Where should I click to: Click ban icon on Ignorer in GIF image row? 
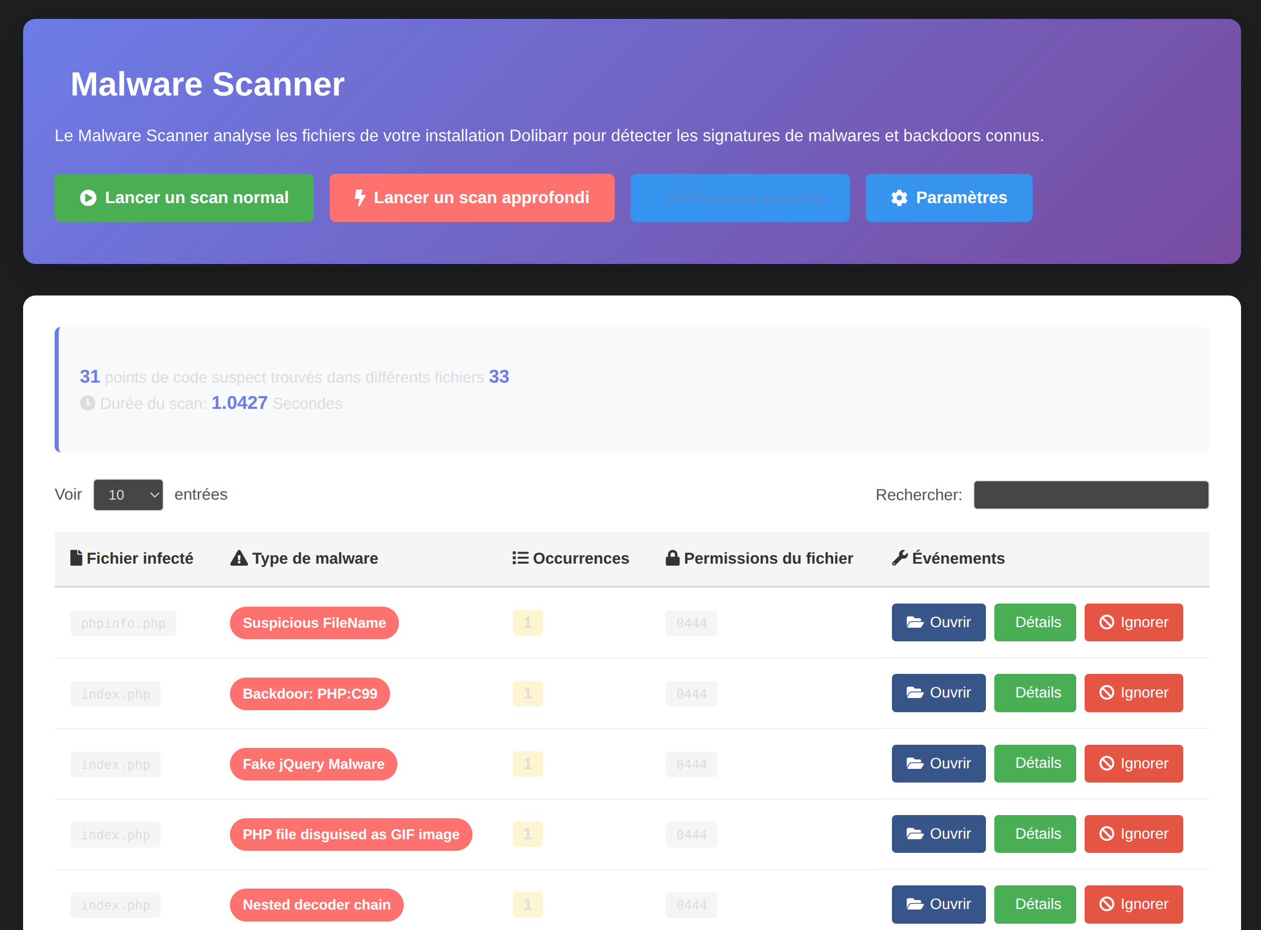tap(1107, 834)
